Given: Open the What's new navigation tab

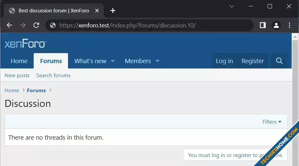Looking at the screenshot, I should [90, 61].
